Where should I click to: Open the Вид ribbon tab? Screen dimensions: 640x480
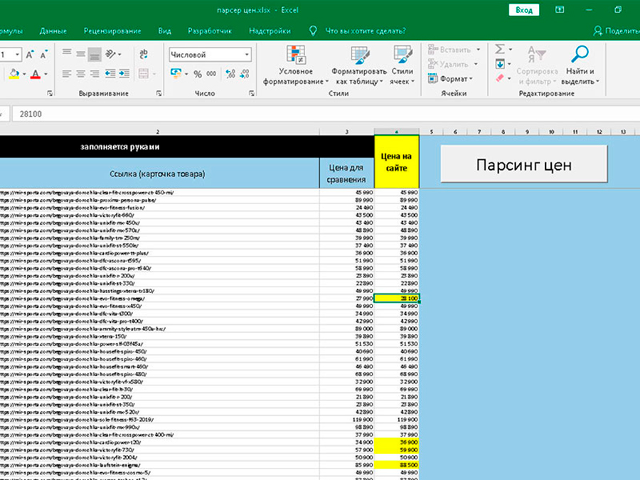pos(164,31)
